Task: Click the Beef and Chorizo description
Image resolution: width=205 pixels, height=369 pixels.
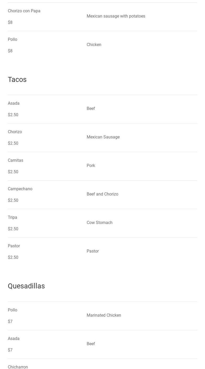Action: (x=102, y=194)
